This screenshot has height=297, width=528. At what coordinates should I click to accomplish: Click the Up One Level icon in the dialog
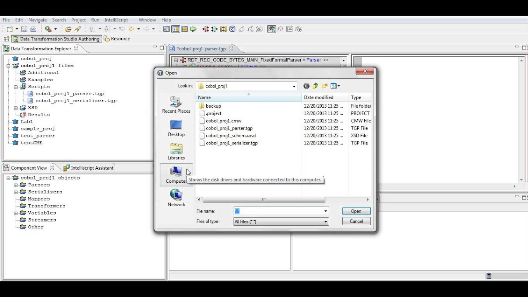[x=316, y=86]
